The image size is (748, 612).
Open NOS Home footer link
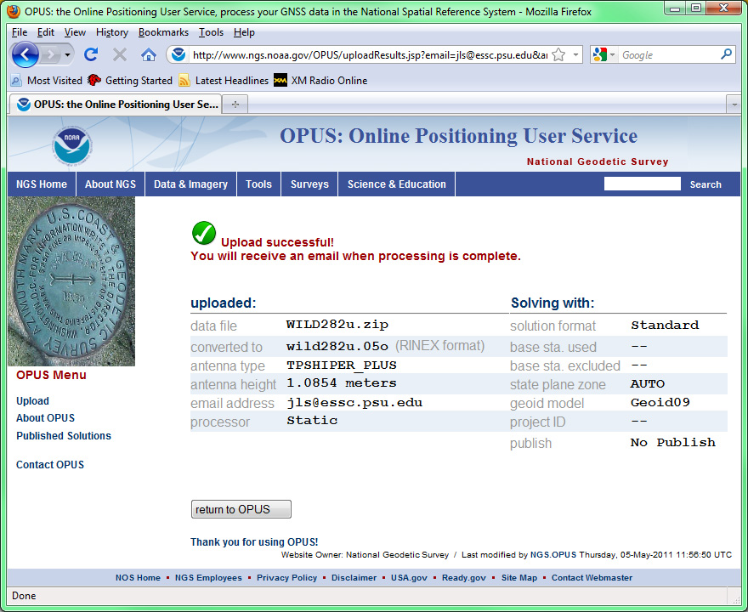pos(138,577)
